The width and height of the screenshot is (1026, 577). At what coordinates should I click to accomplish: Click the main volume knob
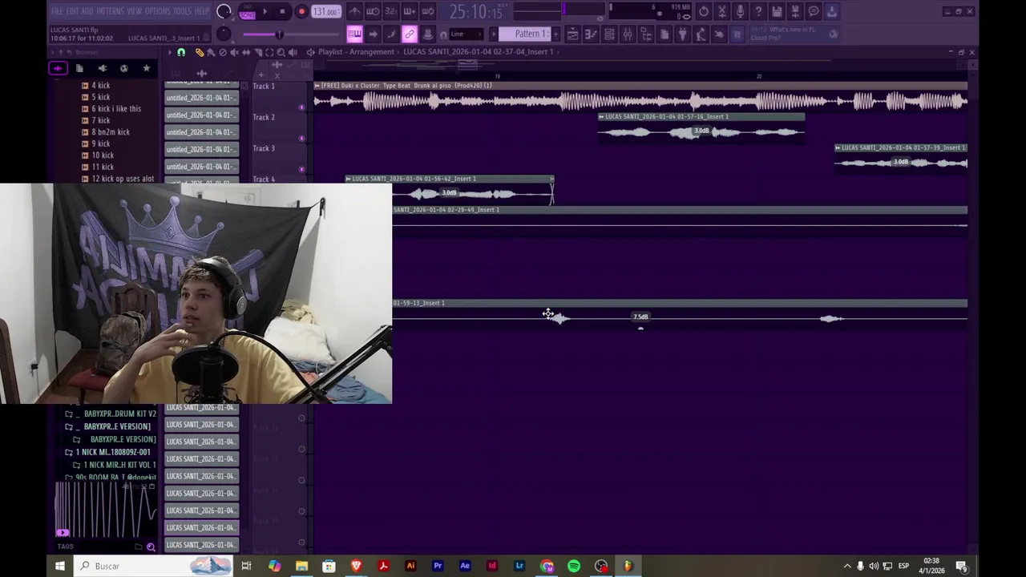click(224, 11)
